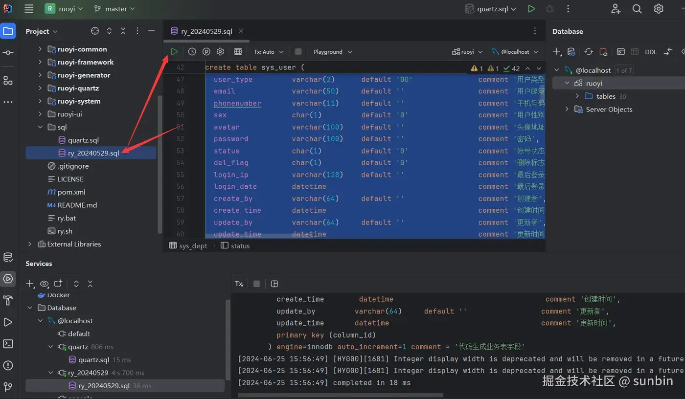Open the Run sidebar icon
The width and height of the screenshot is (685, 399).
coord(8,322)
